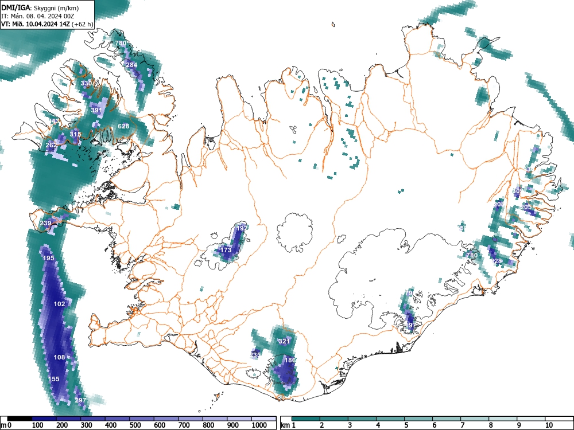574x430 pixels.
Task: Click the 900 tick on meter legend
Action: click(x=233, y=425)
